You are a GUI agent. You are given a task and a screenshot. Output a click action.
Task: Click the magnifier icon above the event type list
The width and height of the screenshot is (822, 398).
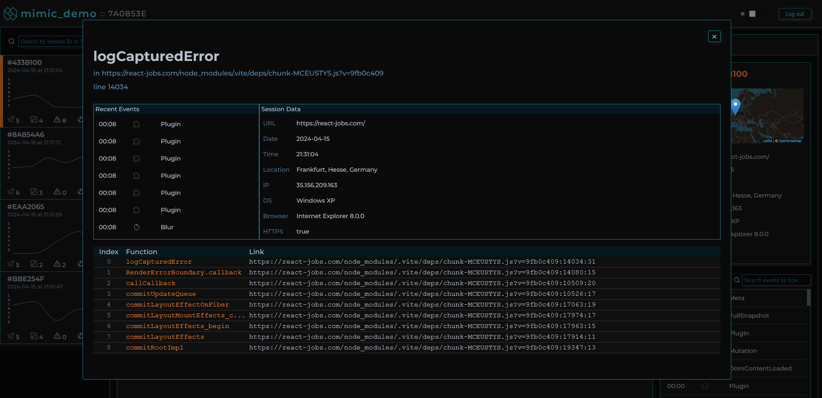(x=737, y=280)
